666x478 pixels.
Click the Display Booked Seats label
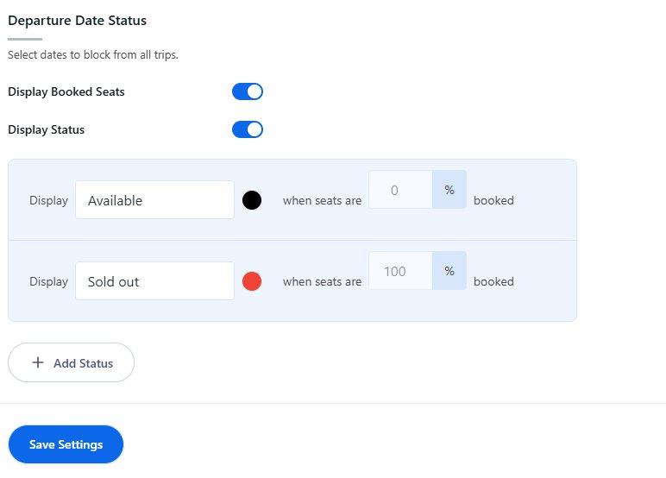click(66, 91)
